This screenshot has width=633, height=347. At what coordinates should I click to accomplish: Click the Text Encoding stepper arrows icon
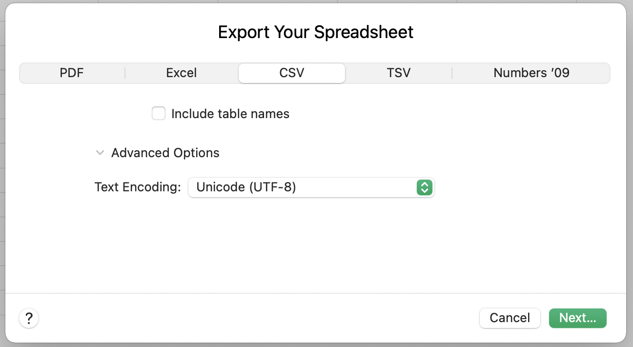pos(424,187)
